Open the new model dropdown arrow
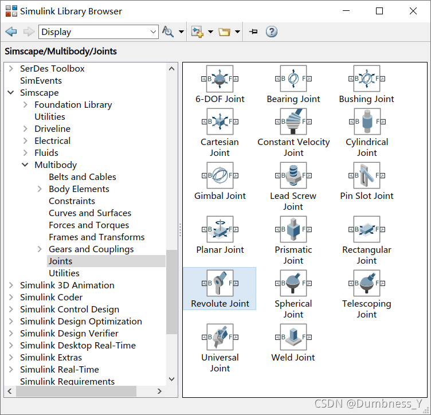This screenshot has height=415, width=431. [210, 32]
